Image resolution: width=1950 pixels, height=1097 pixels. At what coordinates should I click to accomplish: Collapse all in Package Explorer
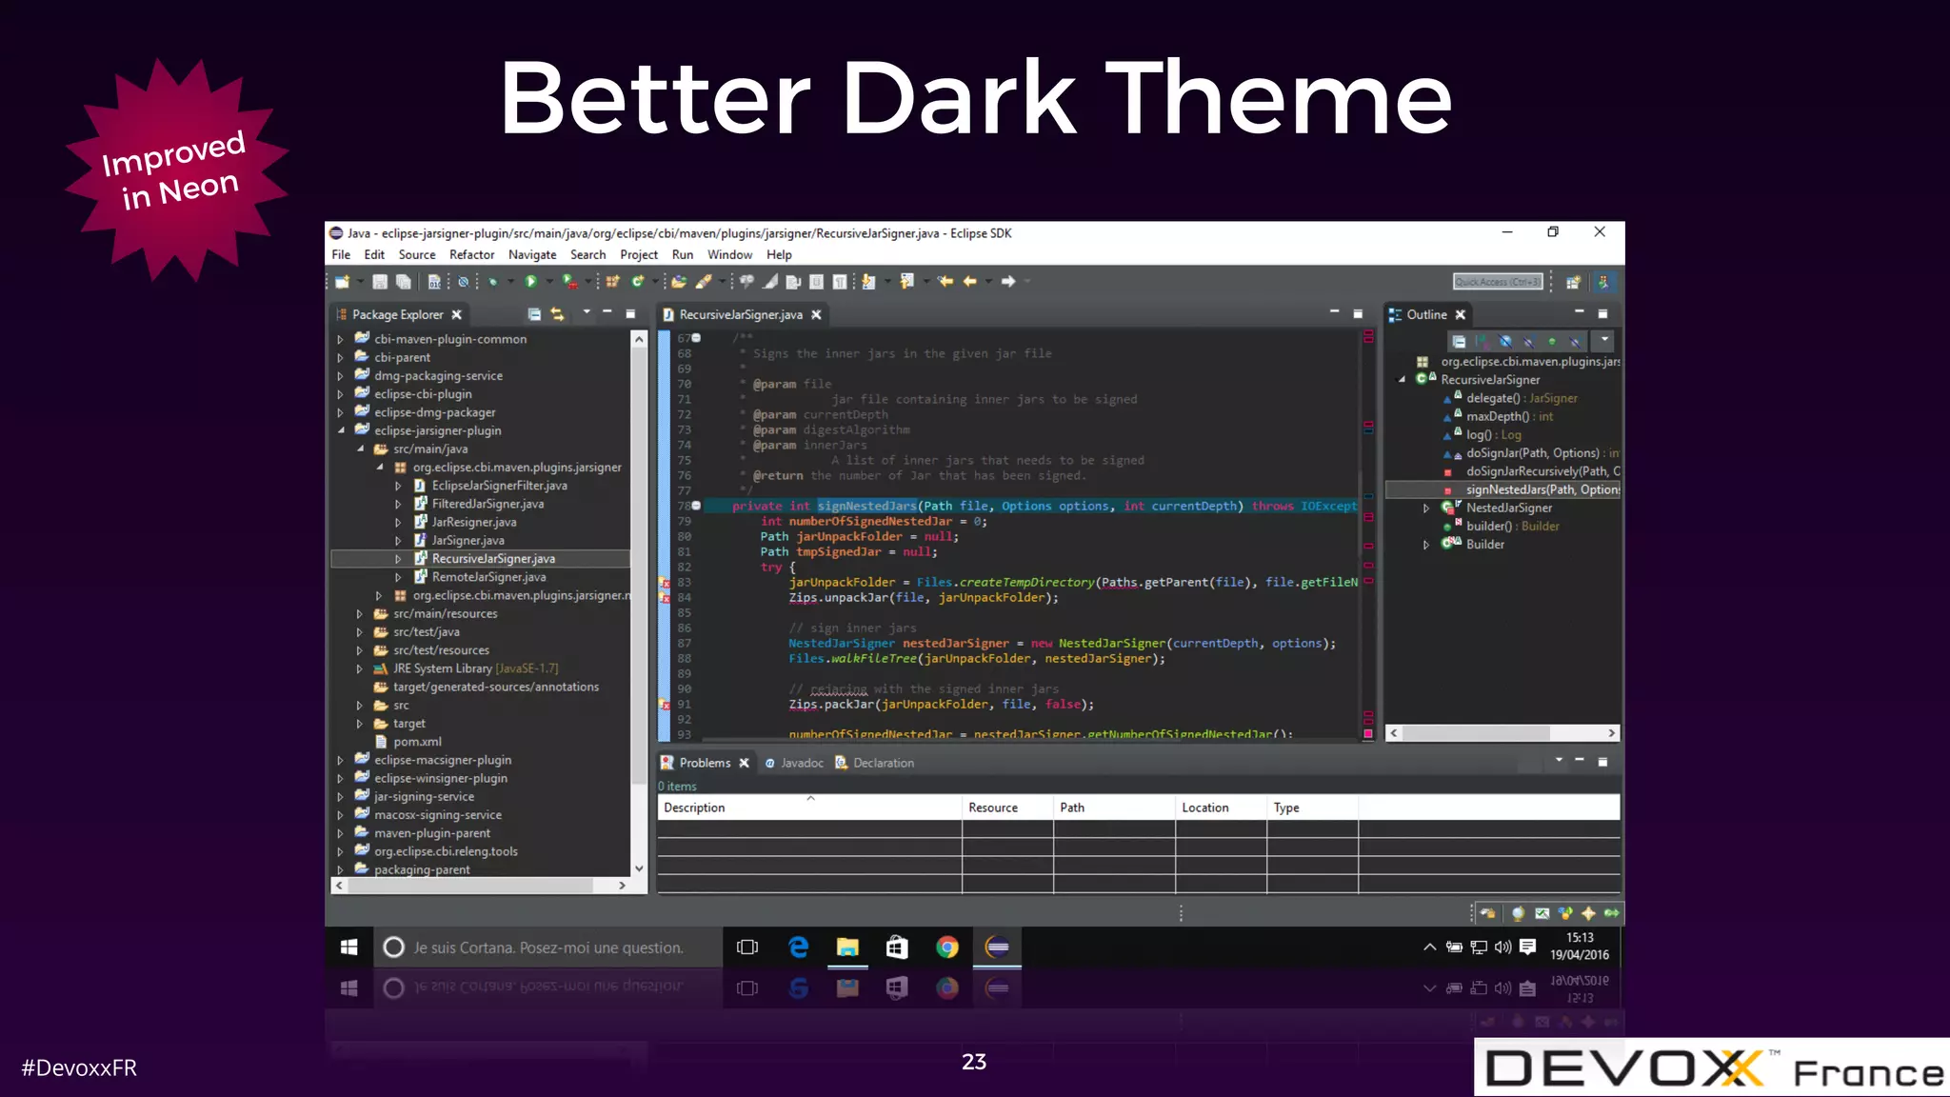coord(534,314)
